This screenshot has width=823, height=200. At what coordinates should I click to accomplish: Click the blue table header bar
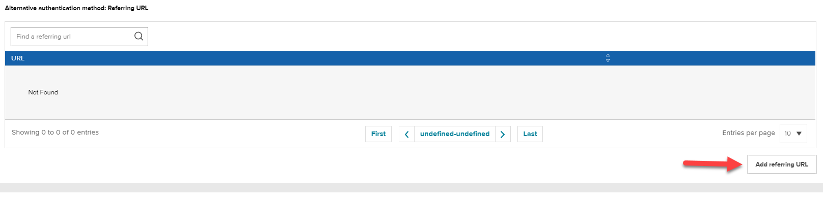click(410, 58)
